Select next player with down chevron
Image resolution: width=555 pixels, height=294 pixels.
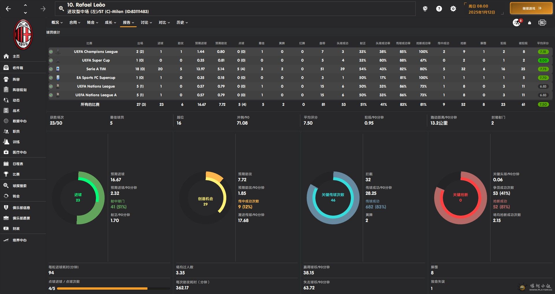pos(25,12)
